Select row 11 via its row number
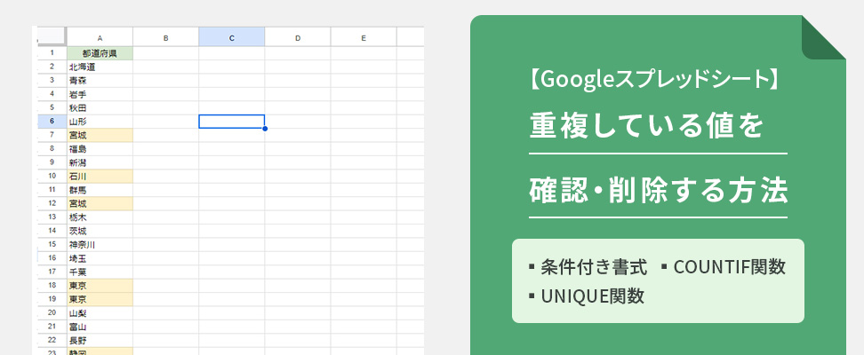The height and width of the screenshot is (355, 864). tap(52, 190)
